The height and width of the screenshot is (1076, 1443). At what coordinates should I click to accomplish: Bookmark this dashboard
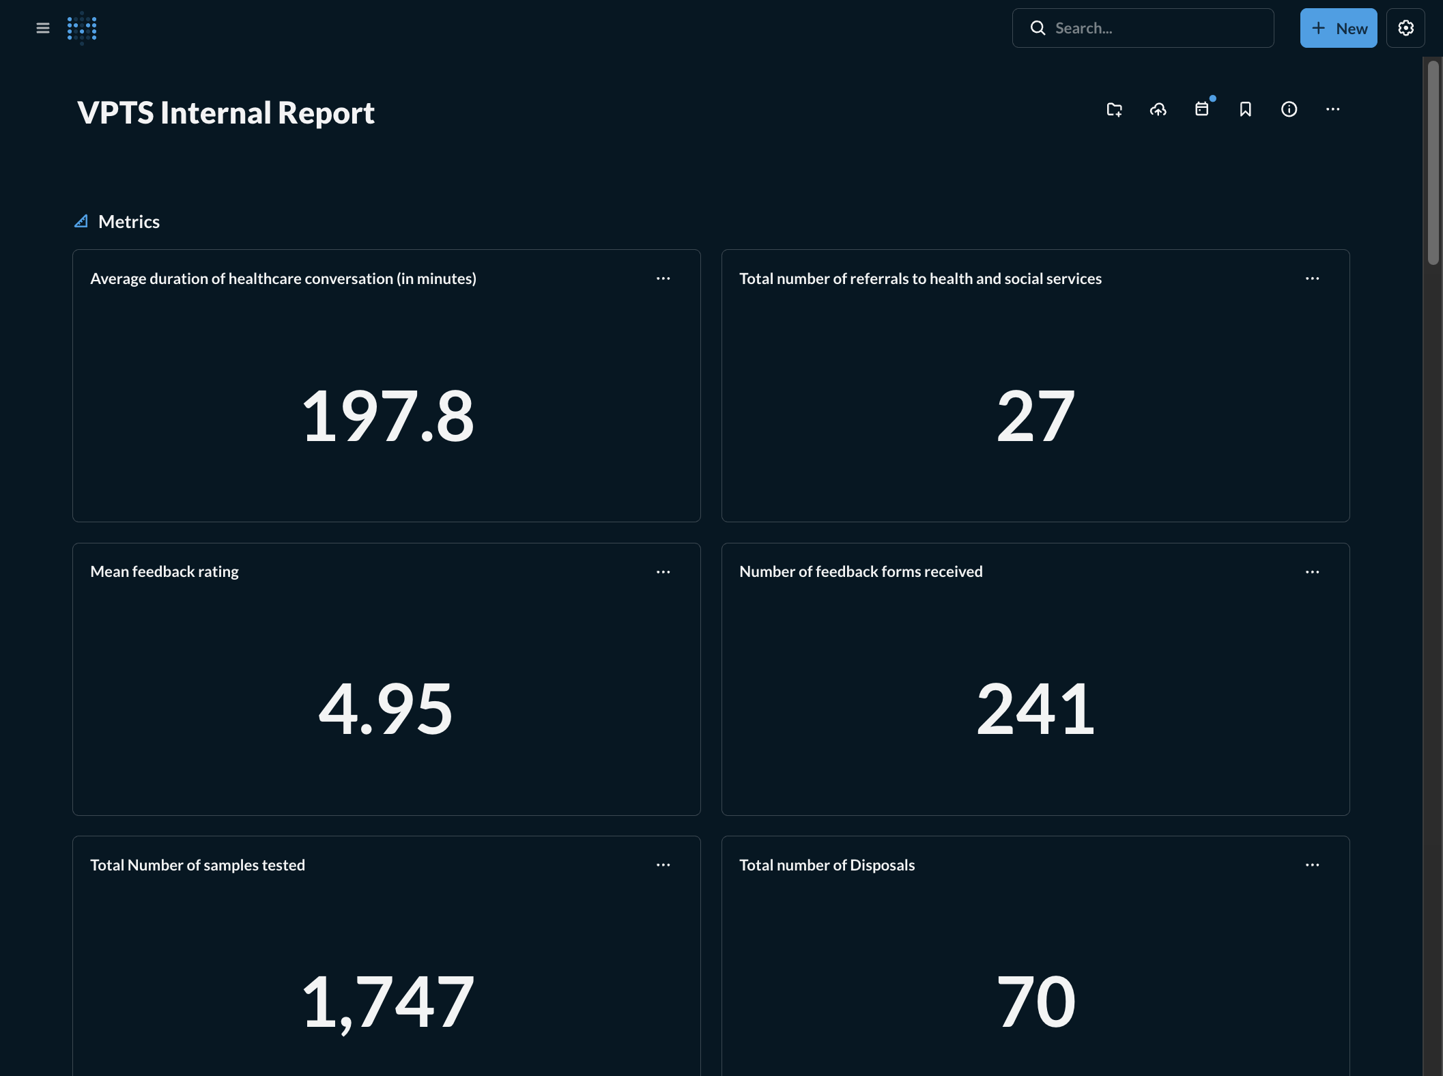(1245, 109)
